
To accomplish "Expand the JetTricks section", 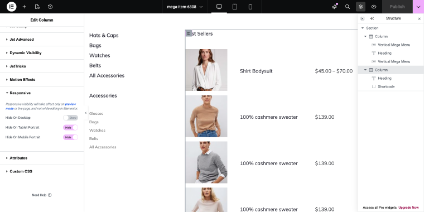I will click(42, 66).
